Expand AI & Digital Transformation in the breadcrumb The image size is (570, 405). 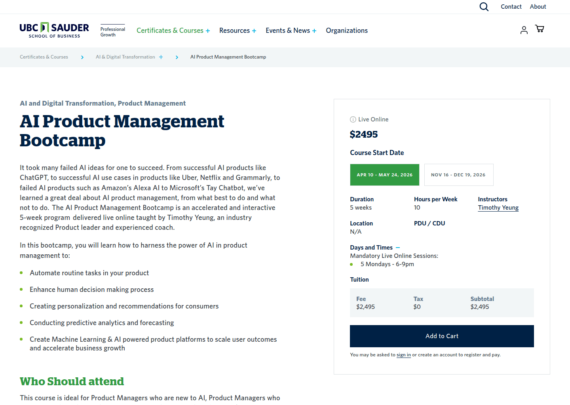click(x=161, y=57)
